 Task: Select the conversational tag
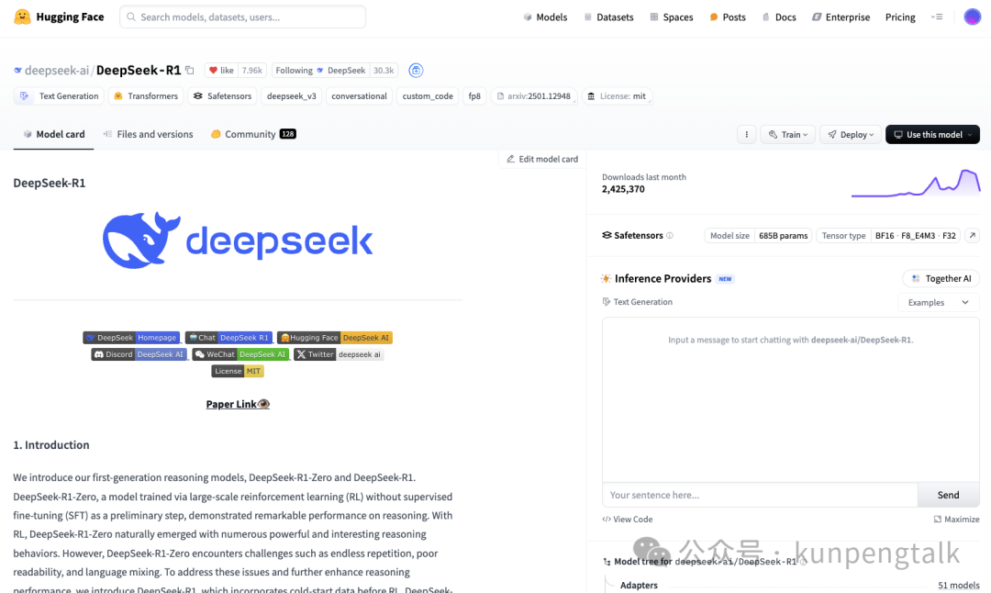click(359, 96)
